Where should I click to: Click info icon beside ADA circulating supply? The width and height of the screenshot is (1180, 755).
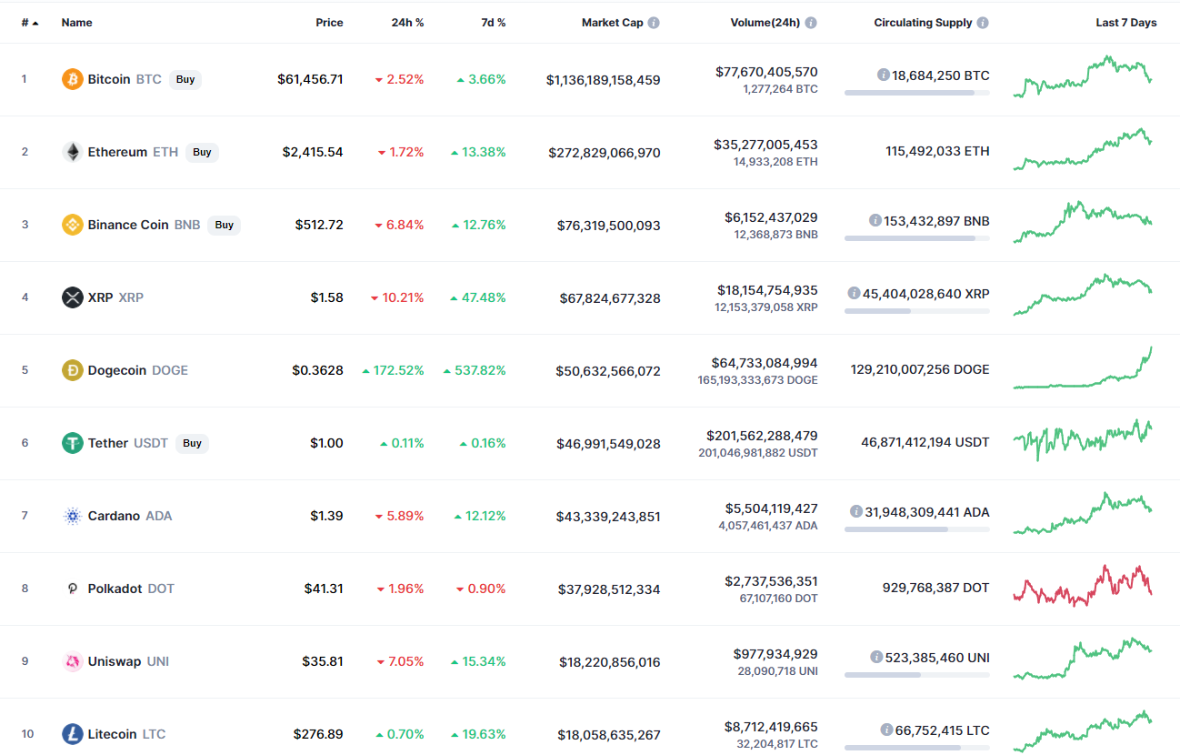[x=855, y=511]
